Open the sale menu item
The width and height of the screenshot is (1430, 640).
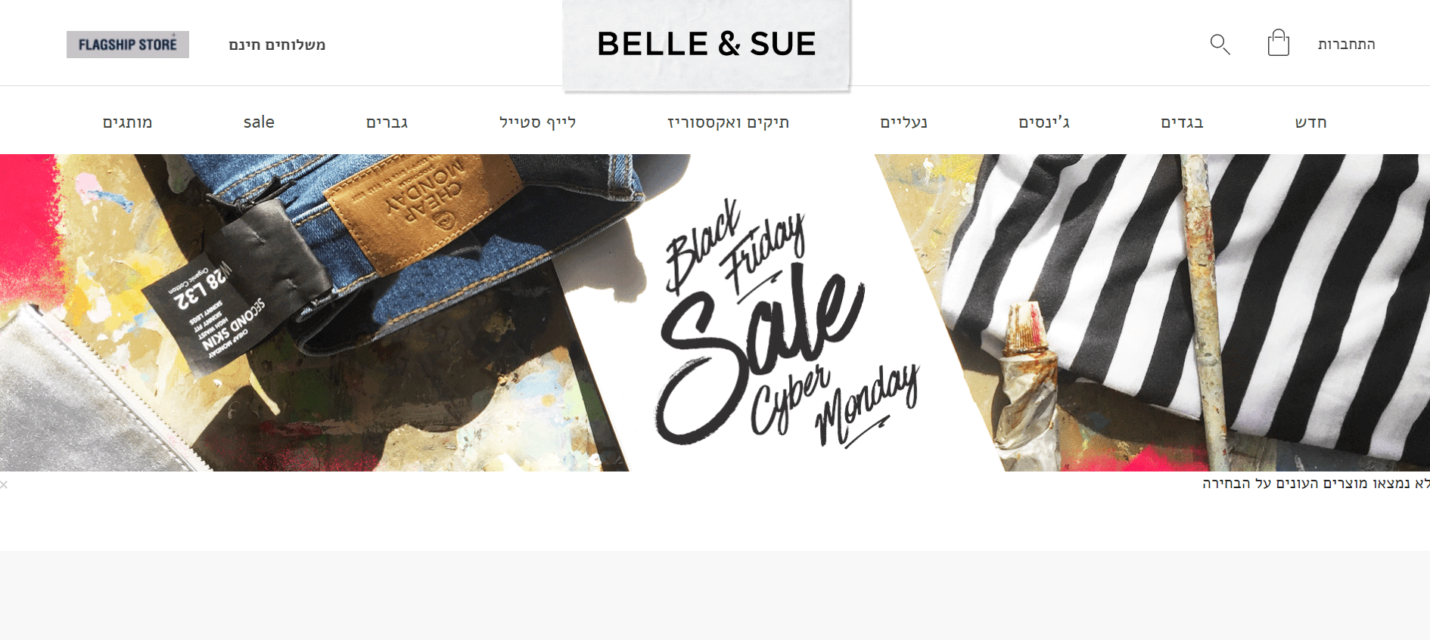259,122
